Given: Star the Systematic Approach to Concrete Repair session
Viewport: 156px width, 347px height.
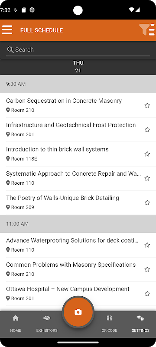Looking at the screenshot, I should [147, 178].
